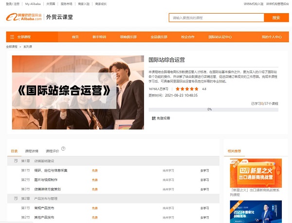The image size is (292, 223).
Task: Open the 全部课程 hamburger menu icon
Action: (x=12, y=37)
